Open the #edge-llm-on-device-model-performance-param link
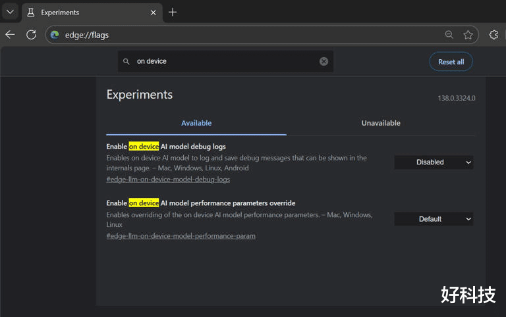This screenshot has width=506, height=317. click(181, 235)
